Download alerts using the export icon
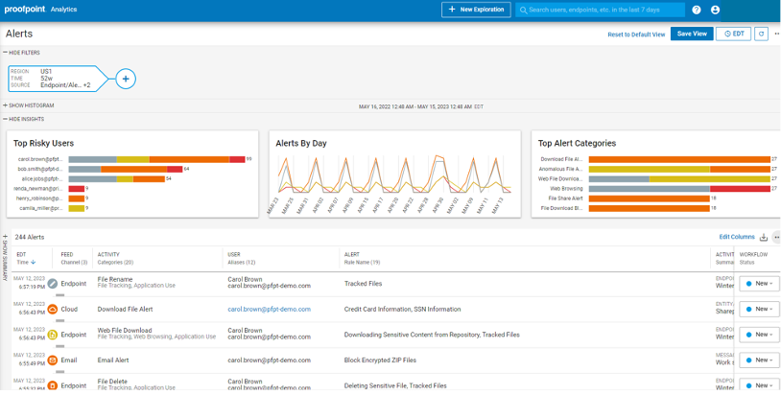Viewport: 781px width, 395px height. click(764, 237)
